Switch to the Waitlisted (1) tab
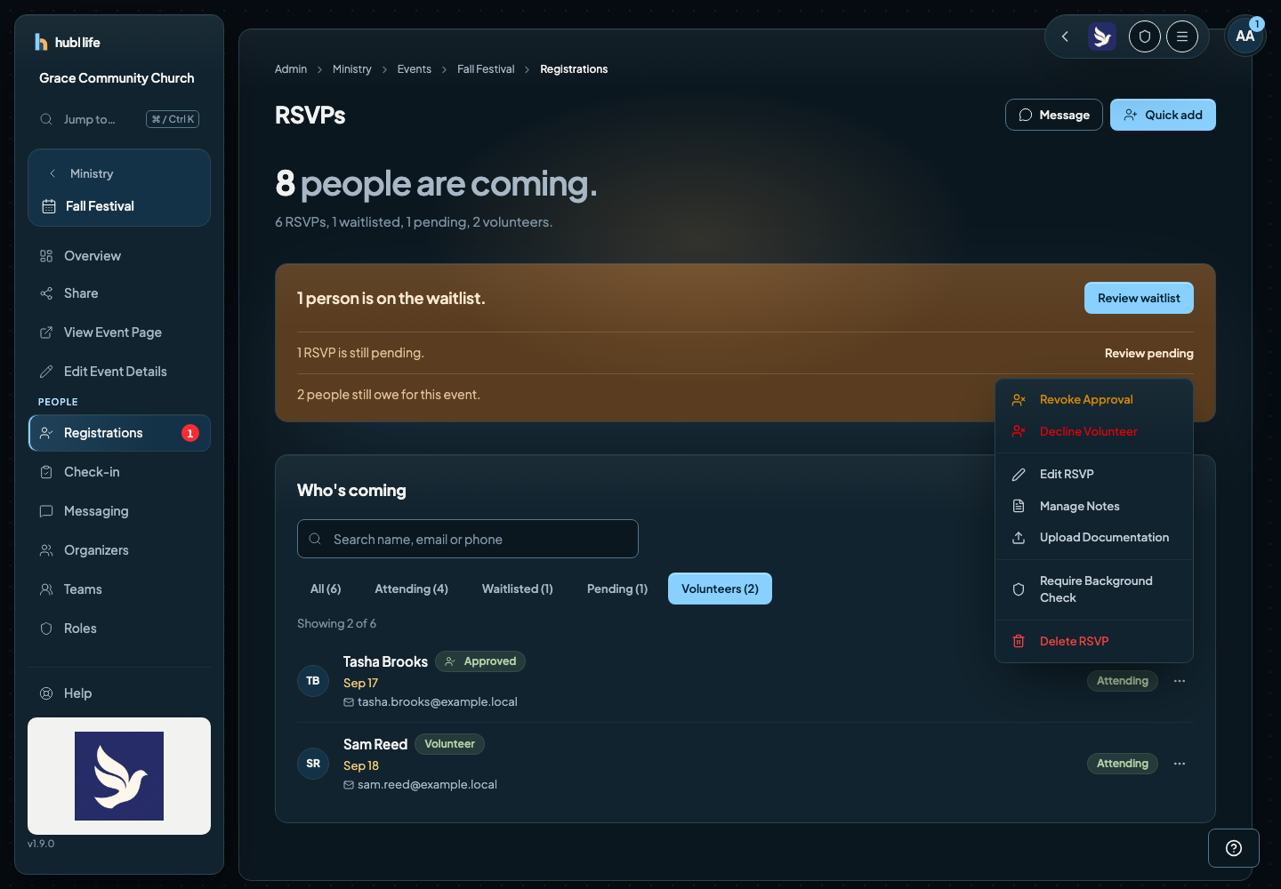 pyautogui.click(x=518, y=589)
